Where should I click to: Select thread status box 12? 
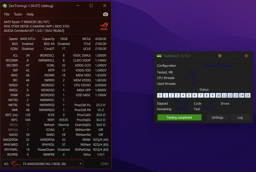[230, 95]
